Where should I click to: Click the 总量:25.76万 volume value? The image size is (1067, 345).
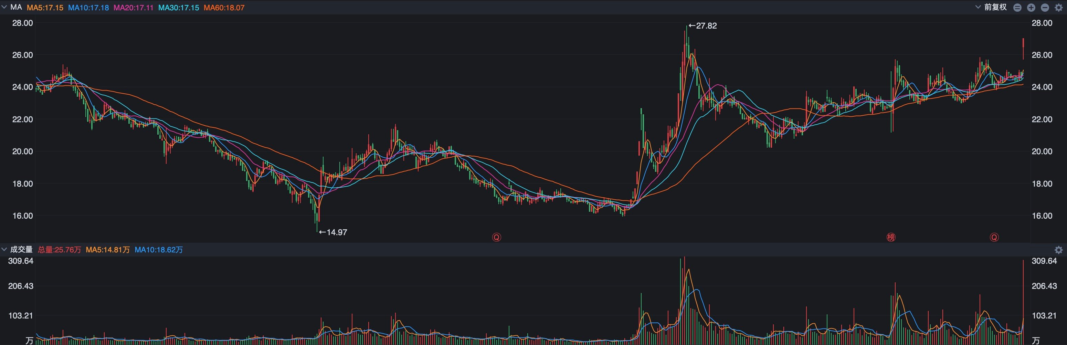59,250
